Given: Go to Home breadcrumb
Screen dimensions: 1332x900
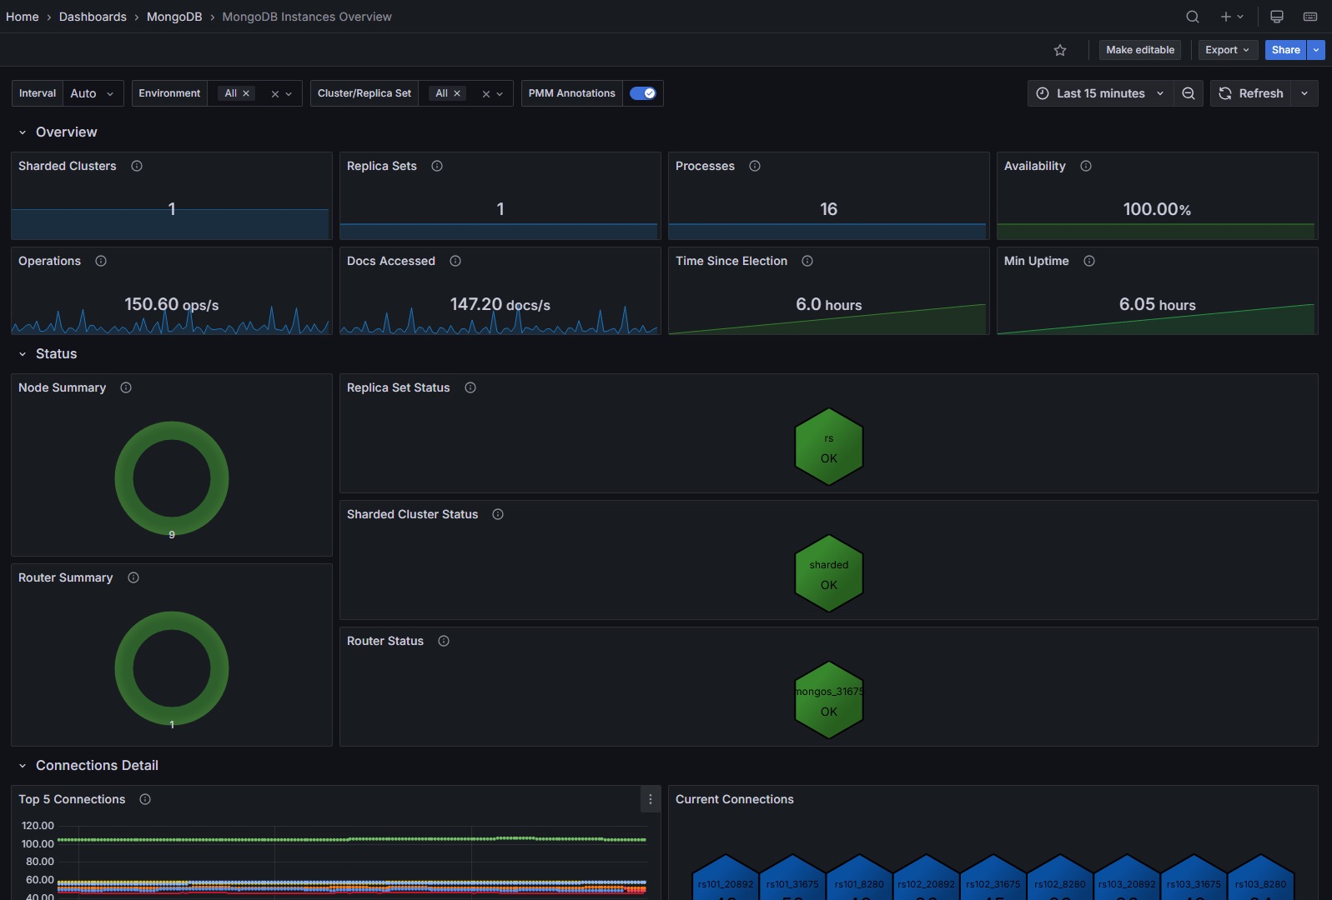Looking at the screenshot, I should 23,17.
